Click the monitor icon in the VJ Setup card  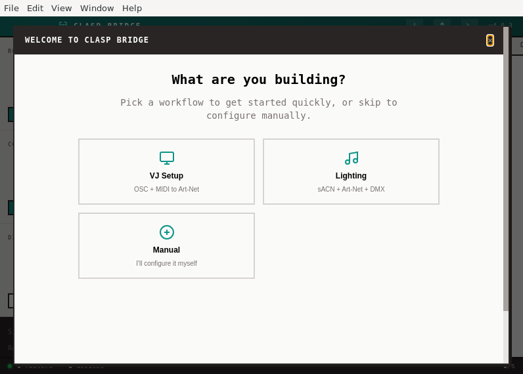click(x=166, y=158)
